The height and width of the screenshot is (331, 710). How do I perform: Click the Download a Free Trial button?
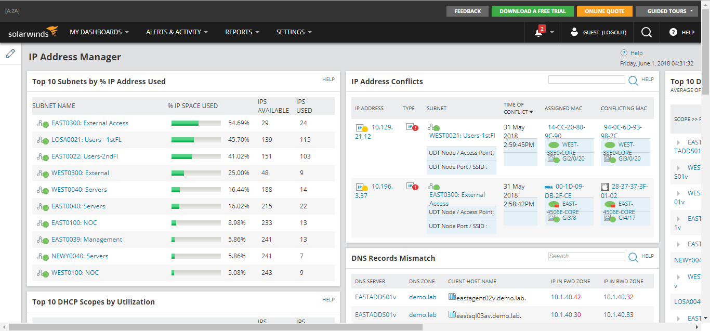click(x=532, y=10)
